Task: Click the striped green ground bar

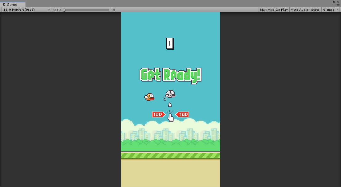Action: 170,155
